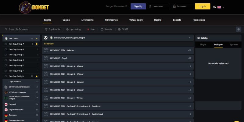Click the Germany flag icon
This screenshot has height=122, width=244.
pyautogui.click(x=6, y=115)
